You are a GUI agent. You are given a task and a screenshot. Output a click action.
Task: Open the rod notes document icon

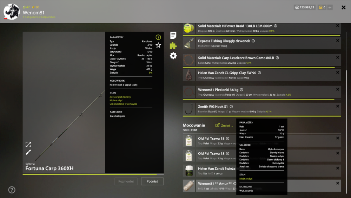(x=173, y=35)
